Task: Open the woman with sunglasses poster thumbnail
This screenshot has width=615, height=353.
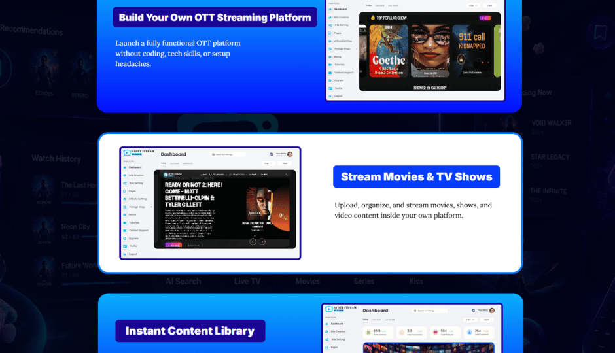Action: pos(430,52)
